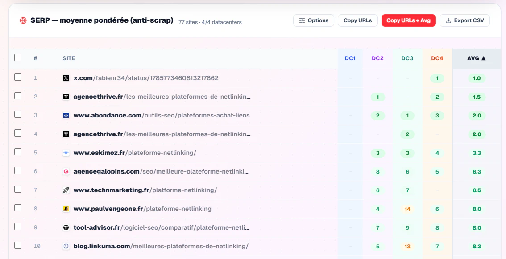The image size is (506, 259).
Task: Open the agencethrive.fr link in row 4
Action: (162, 134)
